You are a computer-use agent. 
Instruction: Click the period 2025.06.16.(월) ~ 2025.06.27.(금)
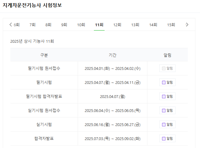(x=113, y=125)
